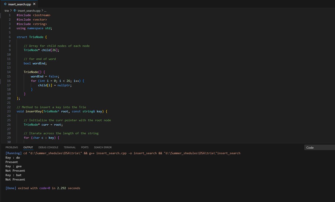Image resolution: width=335 pixels, height=202 pixels.
Task: Open the 'Code' output channel dropdown
Action: (319, 148)
